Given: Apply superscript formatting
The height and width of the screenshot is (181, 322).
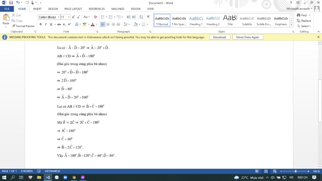Looking at the screenshot, I should coord(69,24).
